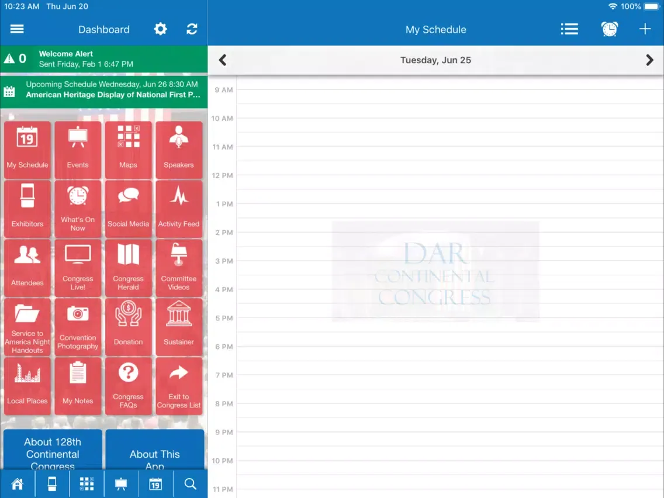Open the Speakers tile
The width and height of the screenshot is (664, 498).
(x=179, y=150)
